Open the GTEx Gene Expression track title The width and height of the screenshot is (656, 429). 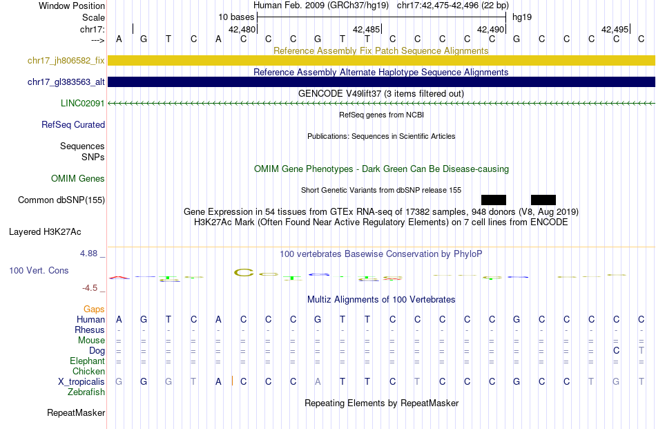click(381, 212)
